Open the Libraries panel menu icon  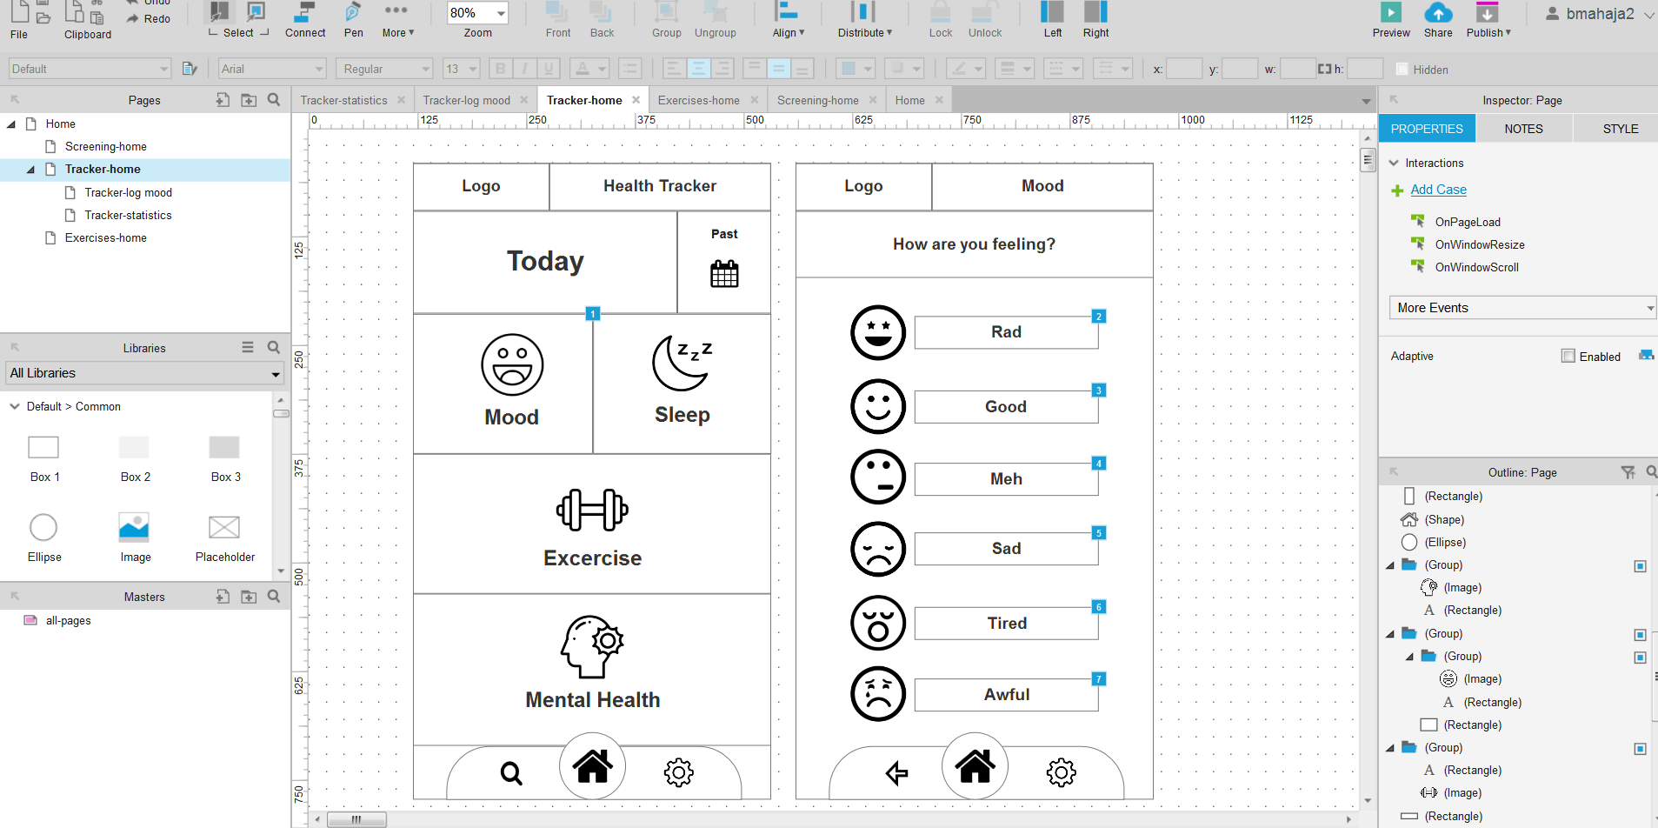(x=248, y=348)
